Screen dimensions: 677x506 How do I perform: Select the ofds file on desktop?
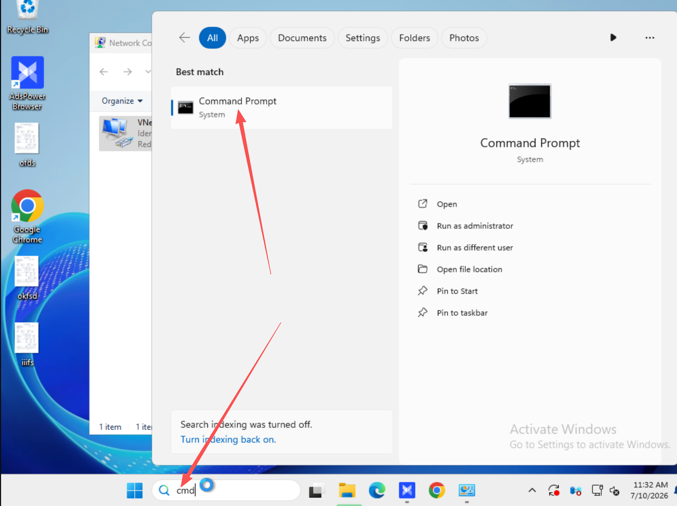pyautogui.click(x=27, y=145)
